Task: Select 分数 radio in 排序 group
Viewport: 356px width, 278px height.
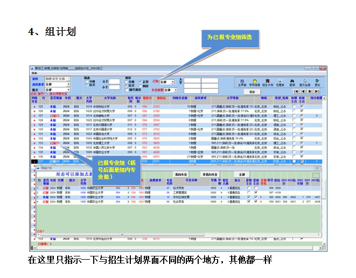Action: [x=127, y=82]
